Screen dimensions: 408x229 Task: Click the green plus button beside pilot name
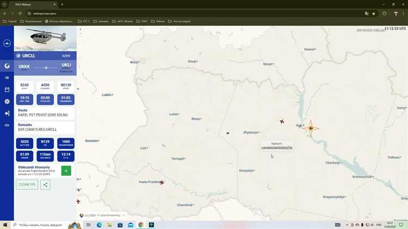click(66, 170)
